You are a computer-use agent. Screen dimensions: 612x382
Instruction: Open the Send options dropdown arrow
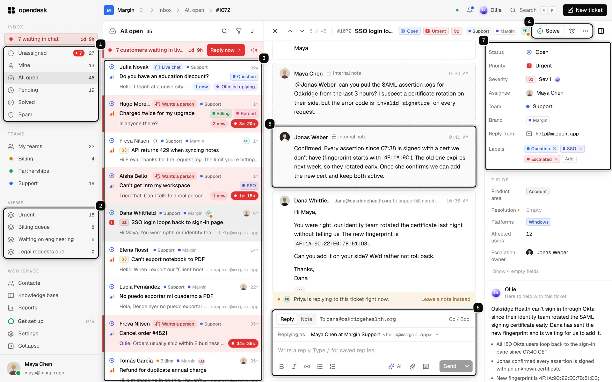(467, 366)
